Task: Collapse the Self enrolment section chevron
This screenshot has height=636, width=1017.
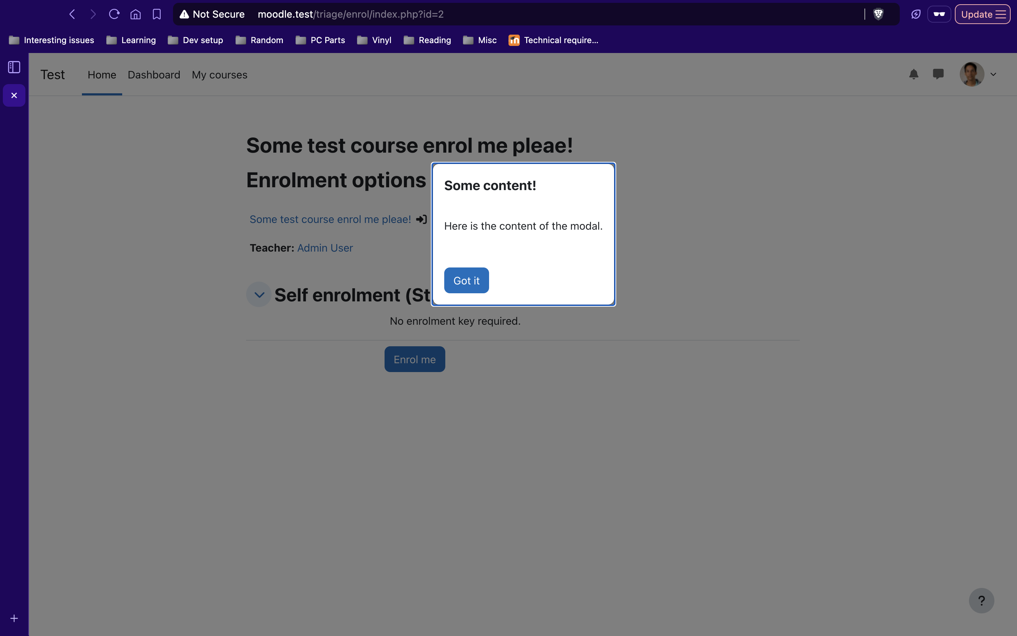Action: coord(259,294)
